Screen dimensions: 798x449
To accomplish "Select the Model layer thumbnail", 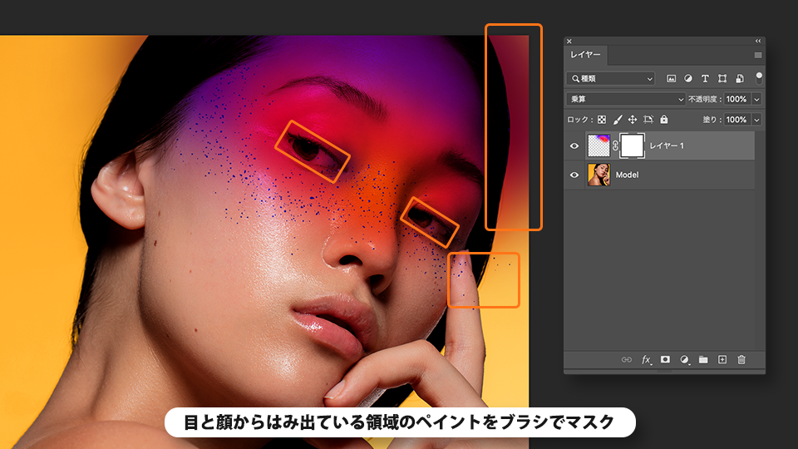I will [x=598, y=175].
